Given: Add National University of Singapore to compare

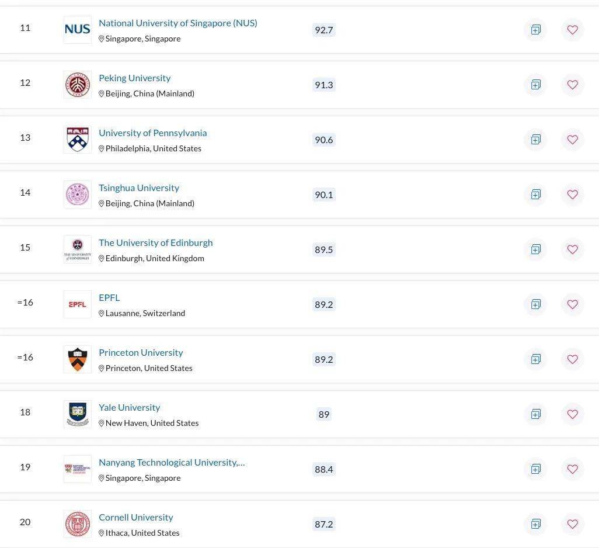Looking at the screenshot, I should click(535, 30).
